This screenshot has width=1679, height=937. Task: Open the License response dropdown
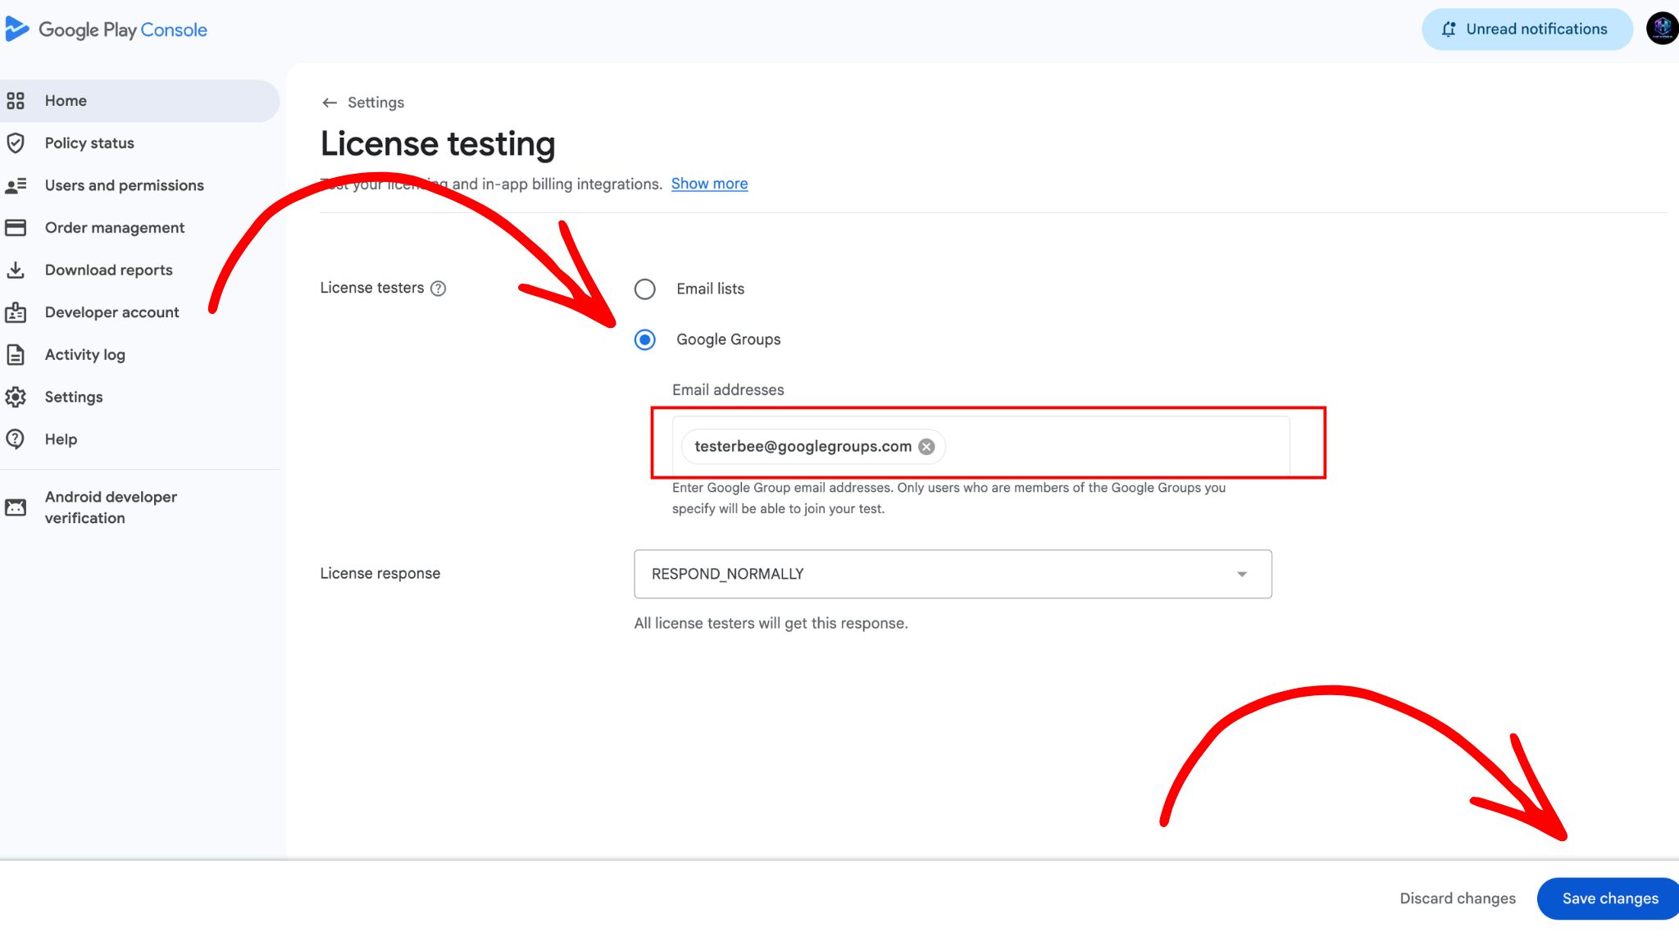(953, 574)
